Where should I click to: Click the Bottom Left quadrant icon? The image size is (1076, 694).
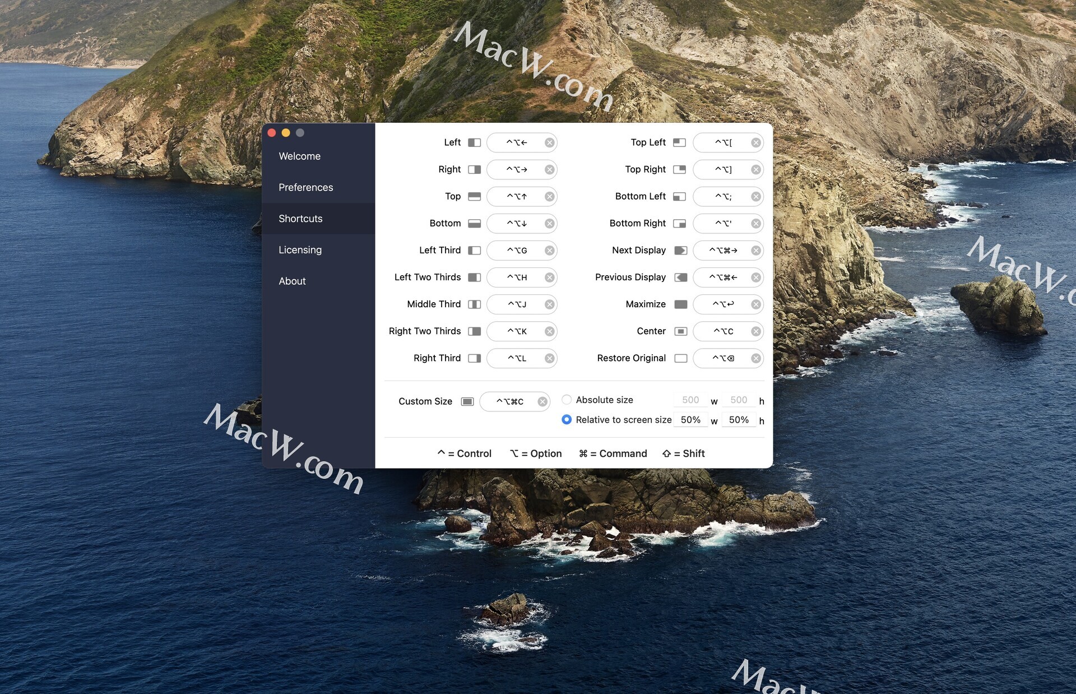679,197
